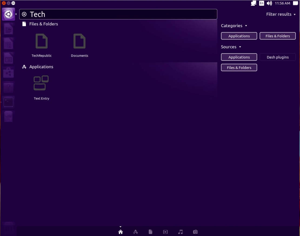Open the Photos lens icon
Screen dimensions: 300x236
tap(195, 232)
